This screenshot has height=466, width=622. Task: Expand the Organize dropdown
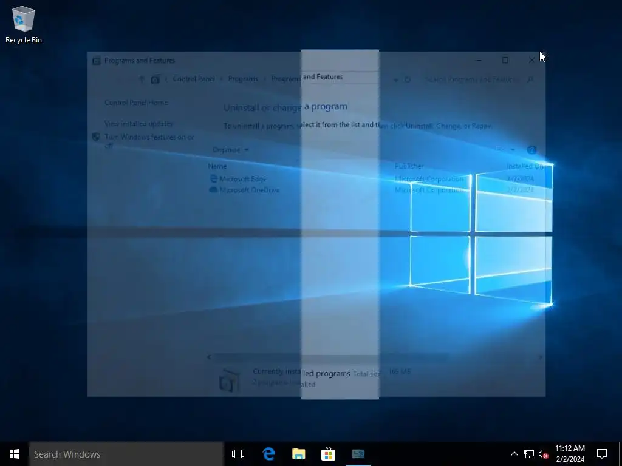point(230,150)
